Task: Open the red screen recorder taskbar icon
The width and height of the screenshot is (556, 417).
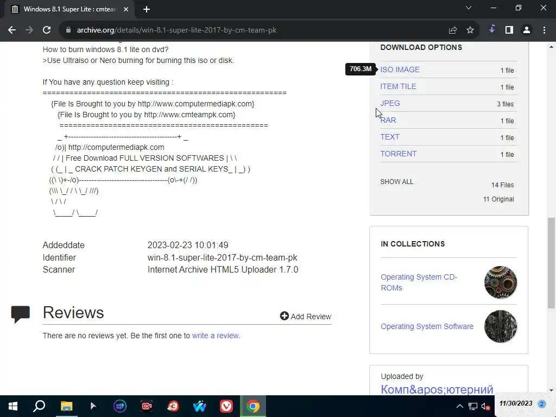Action: coord(147,406)
